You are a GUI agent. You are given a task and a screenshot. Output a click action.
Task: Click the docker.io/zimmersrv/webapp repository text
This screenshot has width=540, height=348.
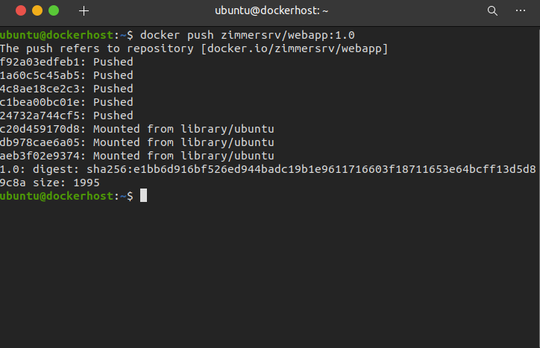[294, 48]
